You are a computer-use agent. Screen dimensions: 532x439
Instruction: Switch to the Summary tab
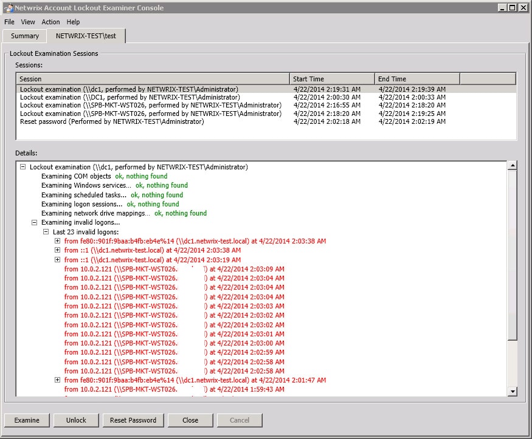pyautogui.click(x=25, y=36)
